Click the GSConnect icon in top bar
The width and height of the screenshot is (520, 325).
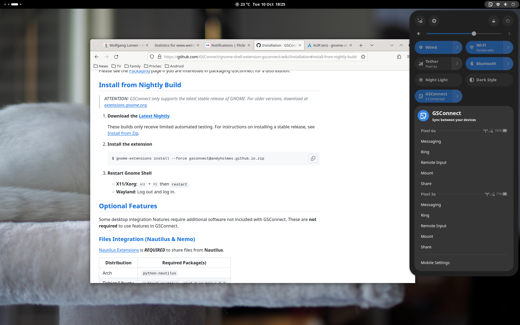490,4
